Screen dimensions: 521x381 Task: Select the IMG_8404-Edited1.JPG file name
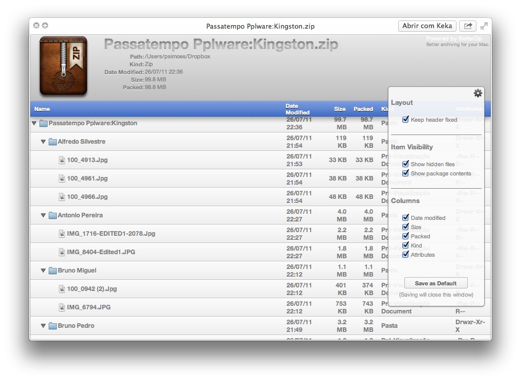tap(101, 252)
